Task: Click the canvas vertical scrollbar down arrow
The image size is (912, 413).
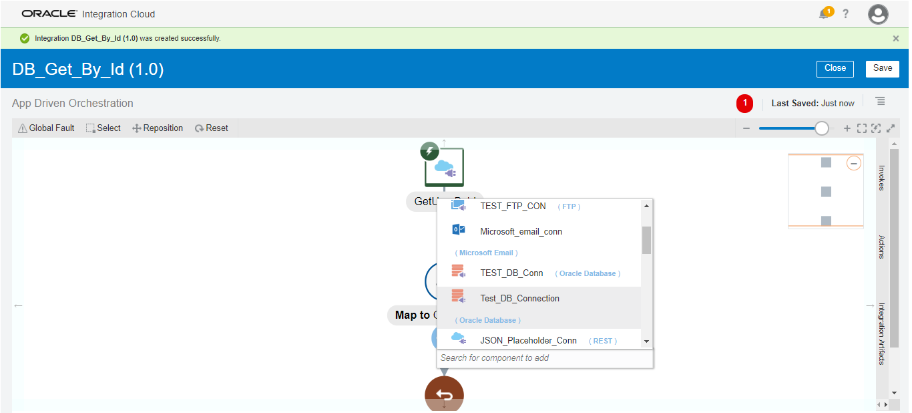Action: click(895, 393)
